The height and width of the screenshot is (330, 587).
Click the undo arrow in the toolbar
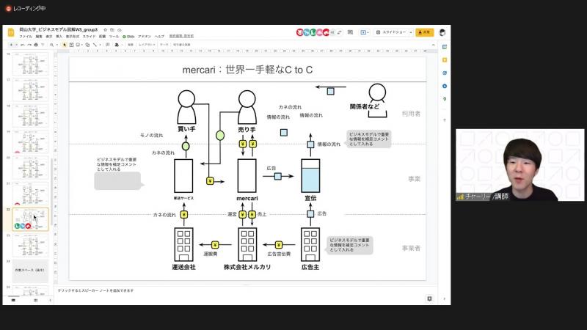click(23, 45)
